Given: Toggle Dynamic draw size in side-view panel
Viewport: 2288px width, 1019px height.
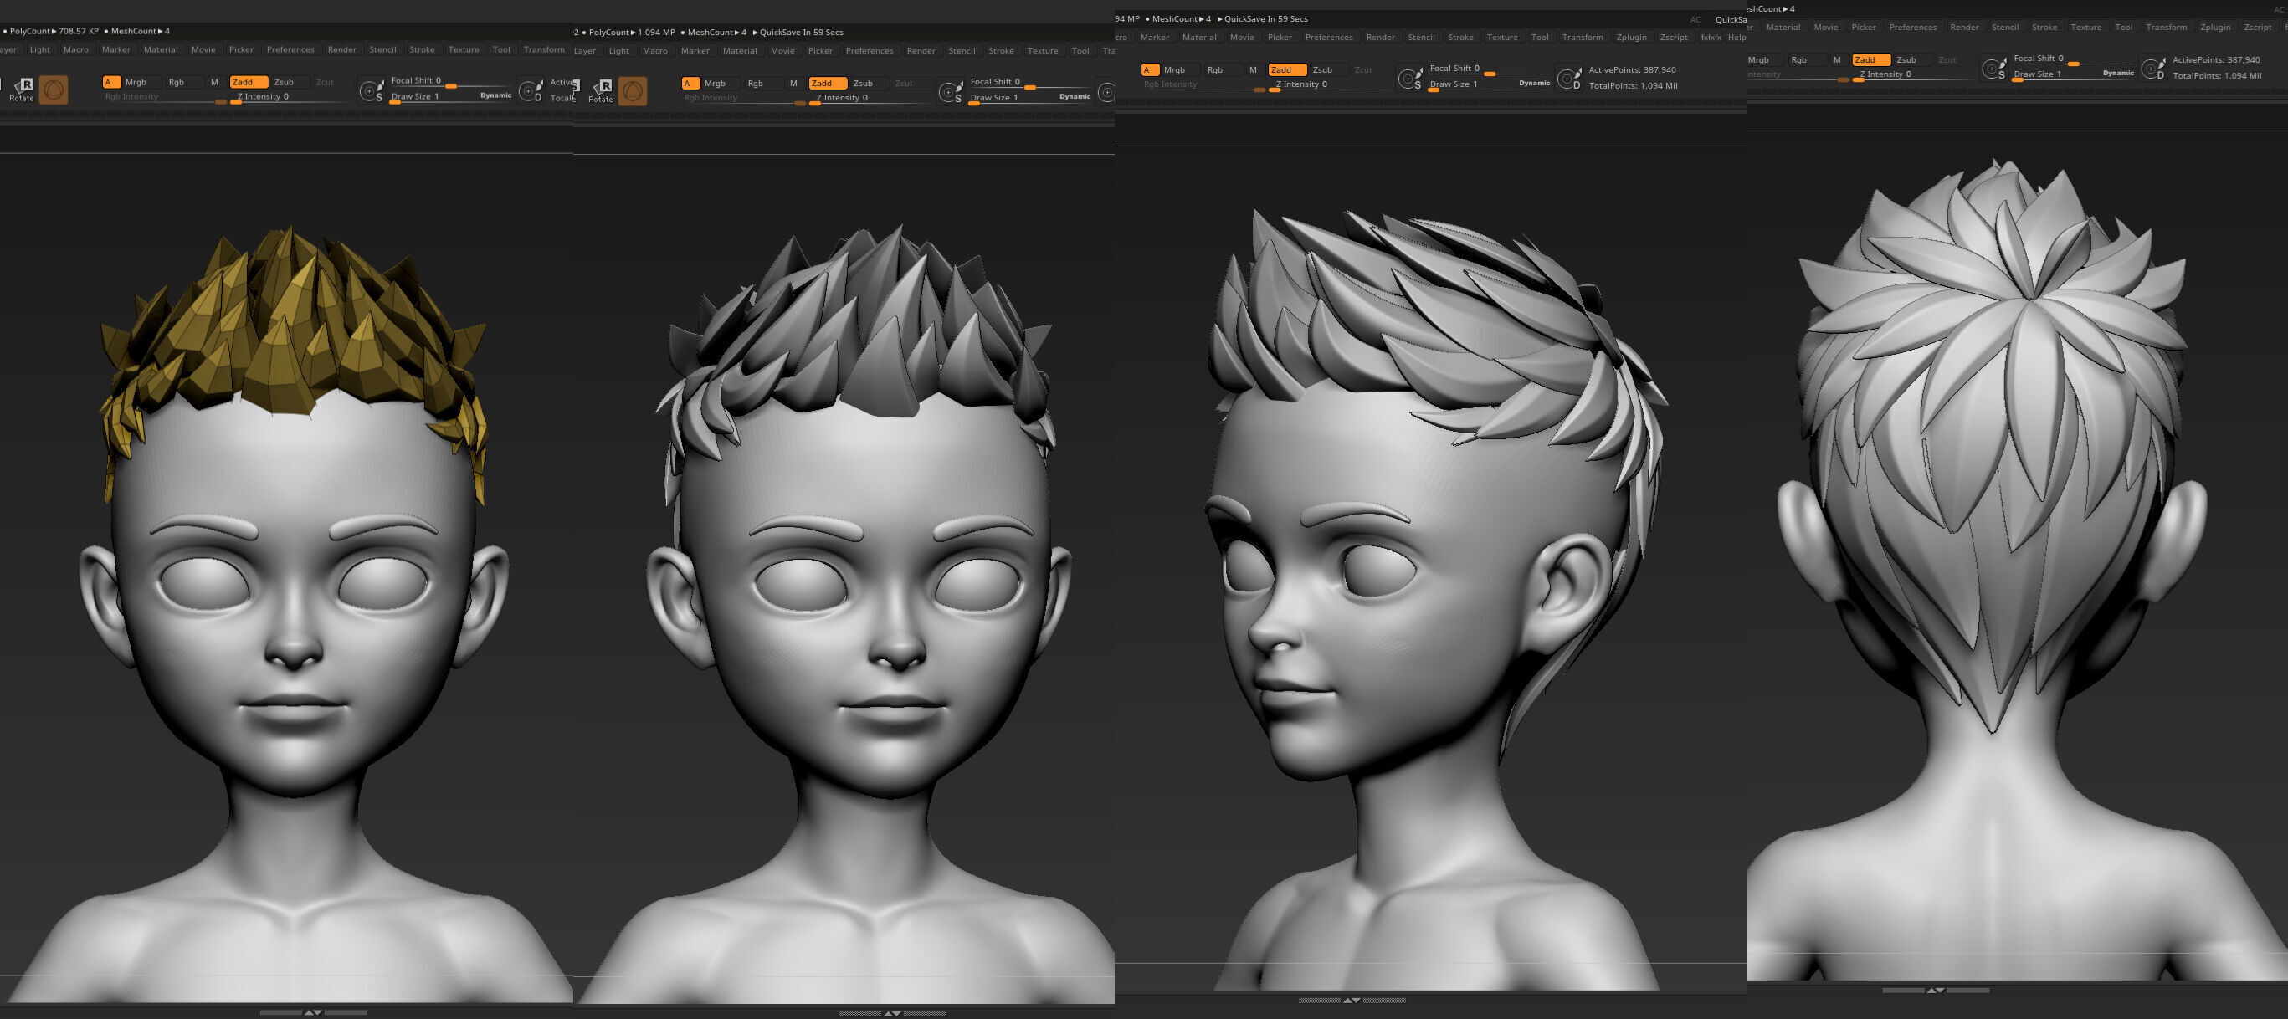Looking at the screenshot, I should click(1534, 83).
